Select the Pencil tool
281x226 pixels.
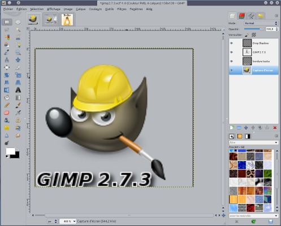[x=7, y=105]
